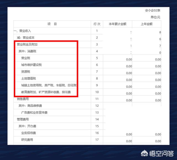The image size is (177, 160).
Task: Select row 17 上年金额 value 0.00
Action: click(x=158, y=141)
